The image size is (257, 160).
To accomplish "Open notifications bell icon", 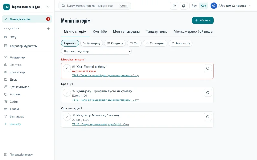I will (x=183, y=6).
